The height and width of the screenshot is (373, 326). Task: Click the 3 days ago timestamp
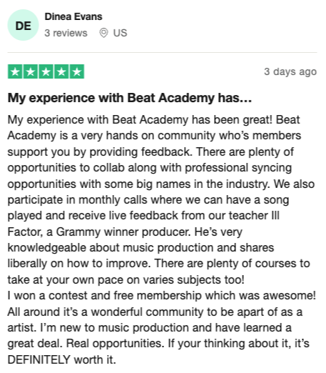tap(290, 71)
